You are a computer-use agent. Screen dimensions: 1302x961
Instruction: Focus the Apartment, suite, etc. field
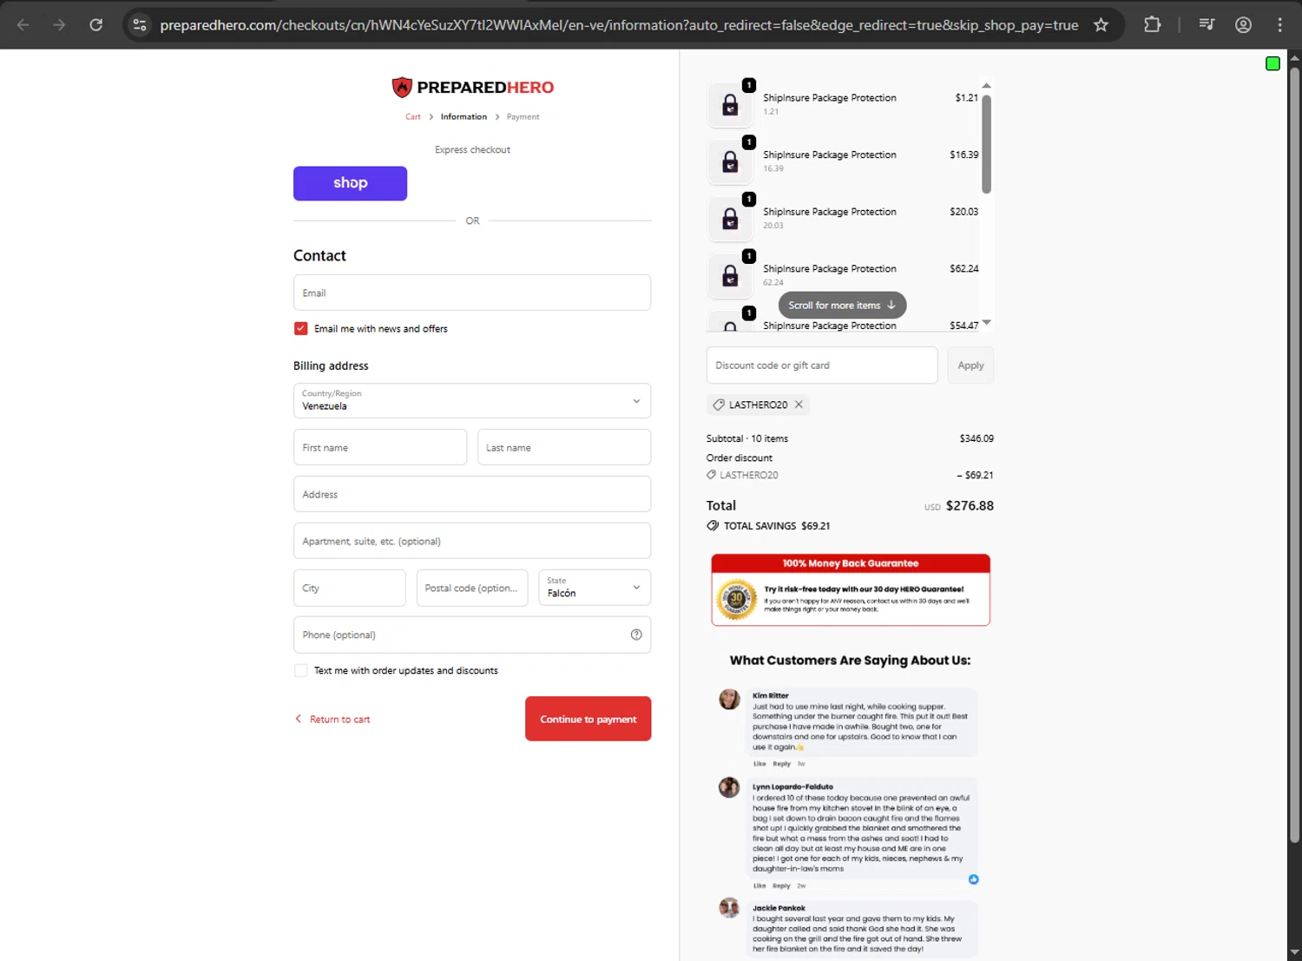[x=472, y=541]
